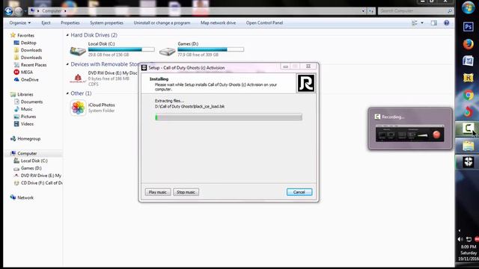Minimize the Setup dialog
Image resolution: width=479 pixels, height=269 pixels.
[285, 67]
